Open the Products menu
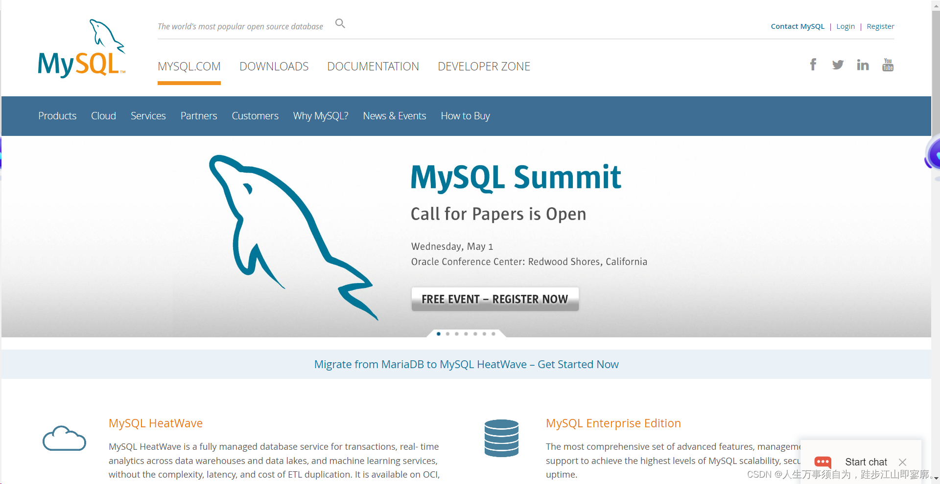Image resolution: width=940 pixels, height=484 pixels. tap(57, 116)
